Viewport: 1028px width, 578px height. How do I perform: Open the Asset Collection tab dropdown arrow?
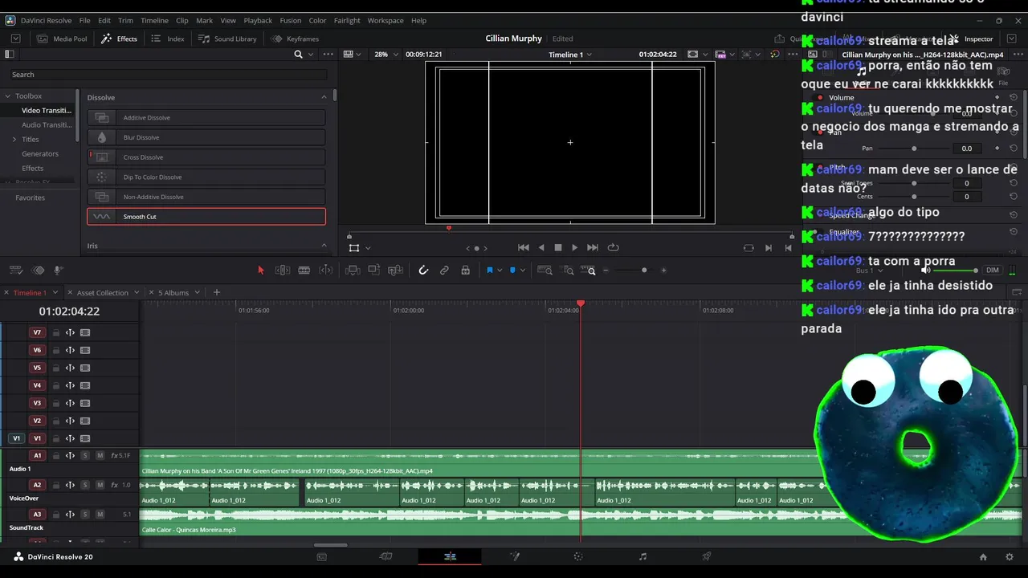click(x=137, y=293)
